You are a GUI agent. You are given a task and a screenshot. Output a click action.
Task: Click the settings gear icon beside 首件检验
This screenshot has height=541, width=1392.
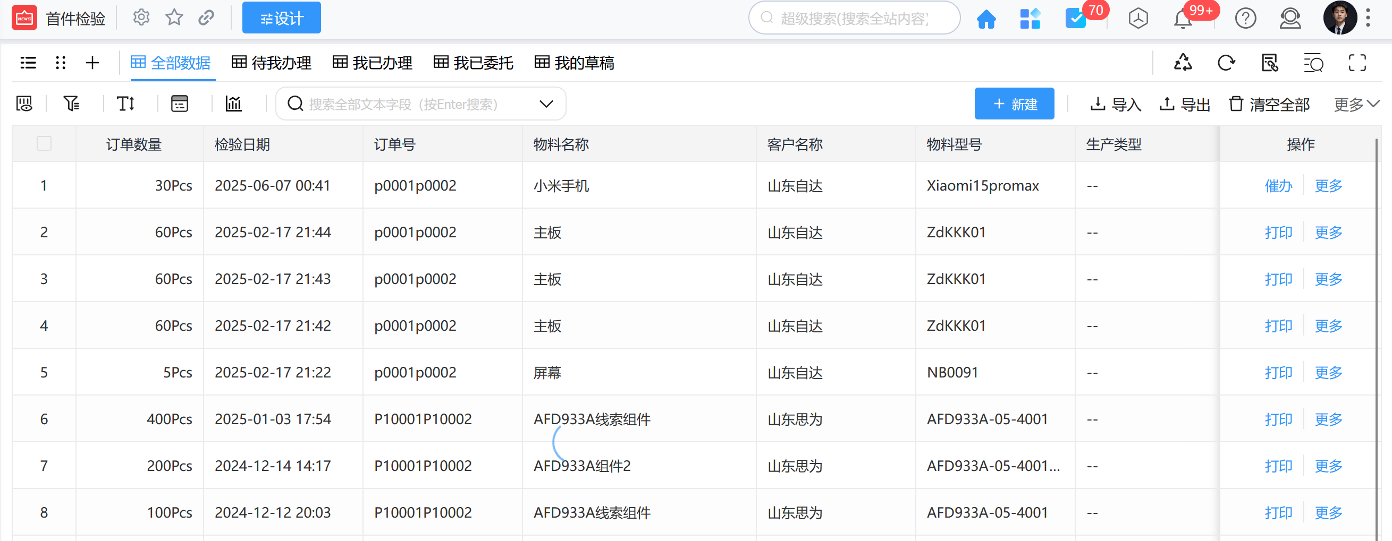point(141,18)
